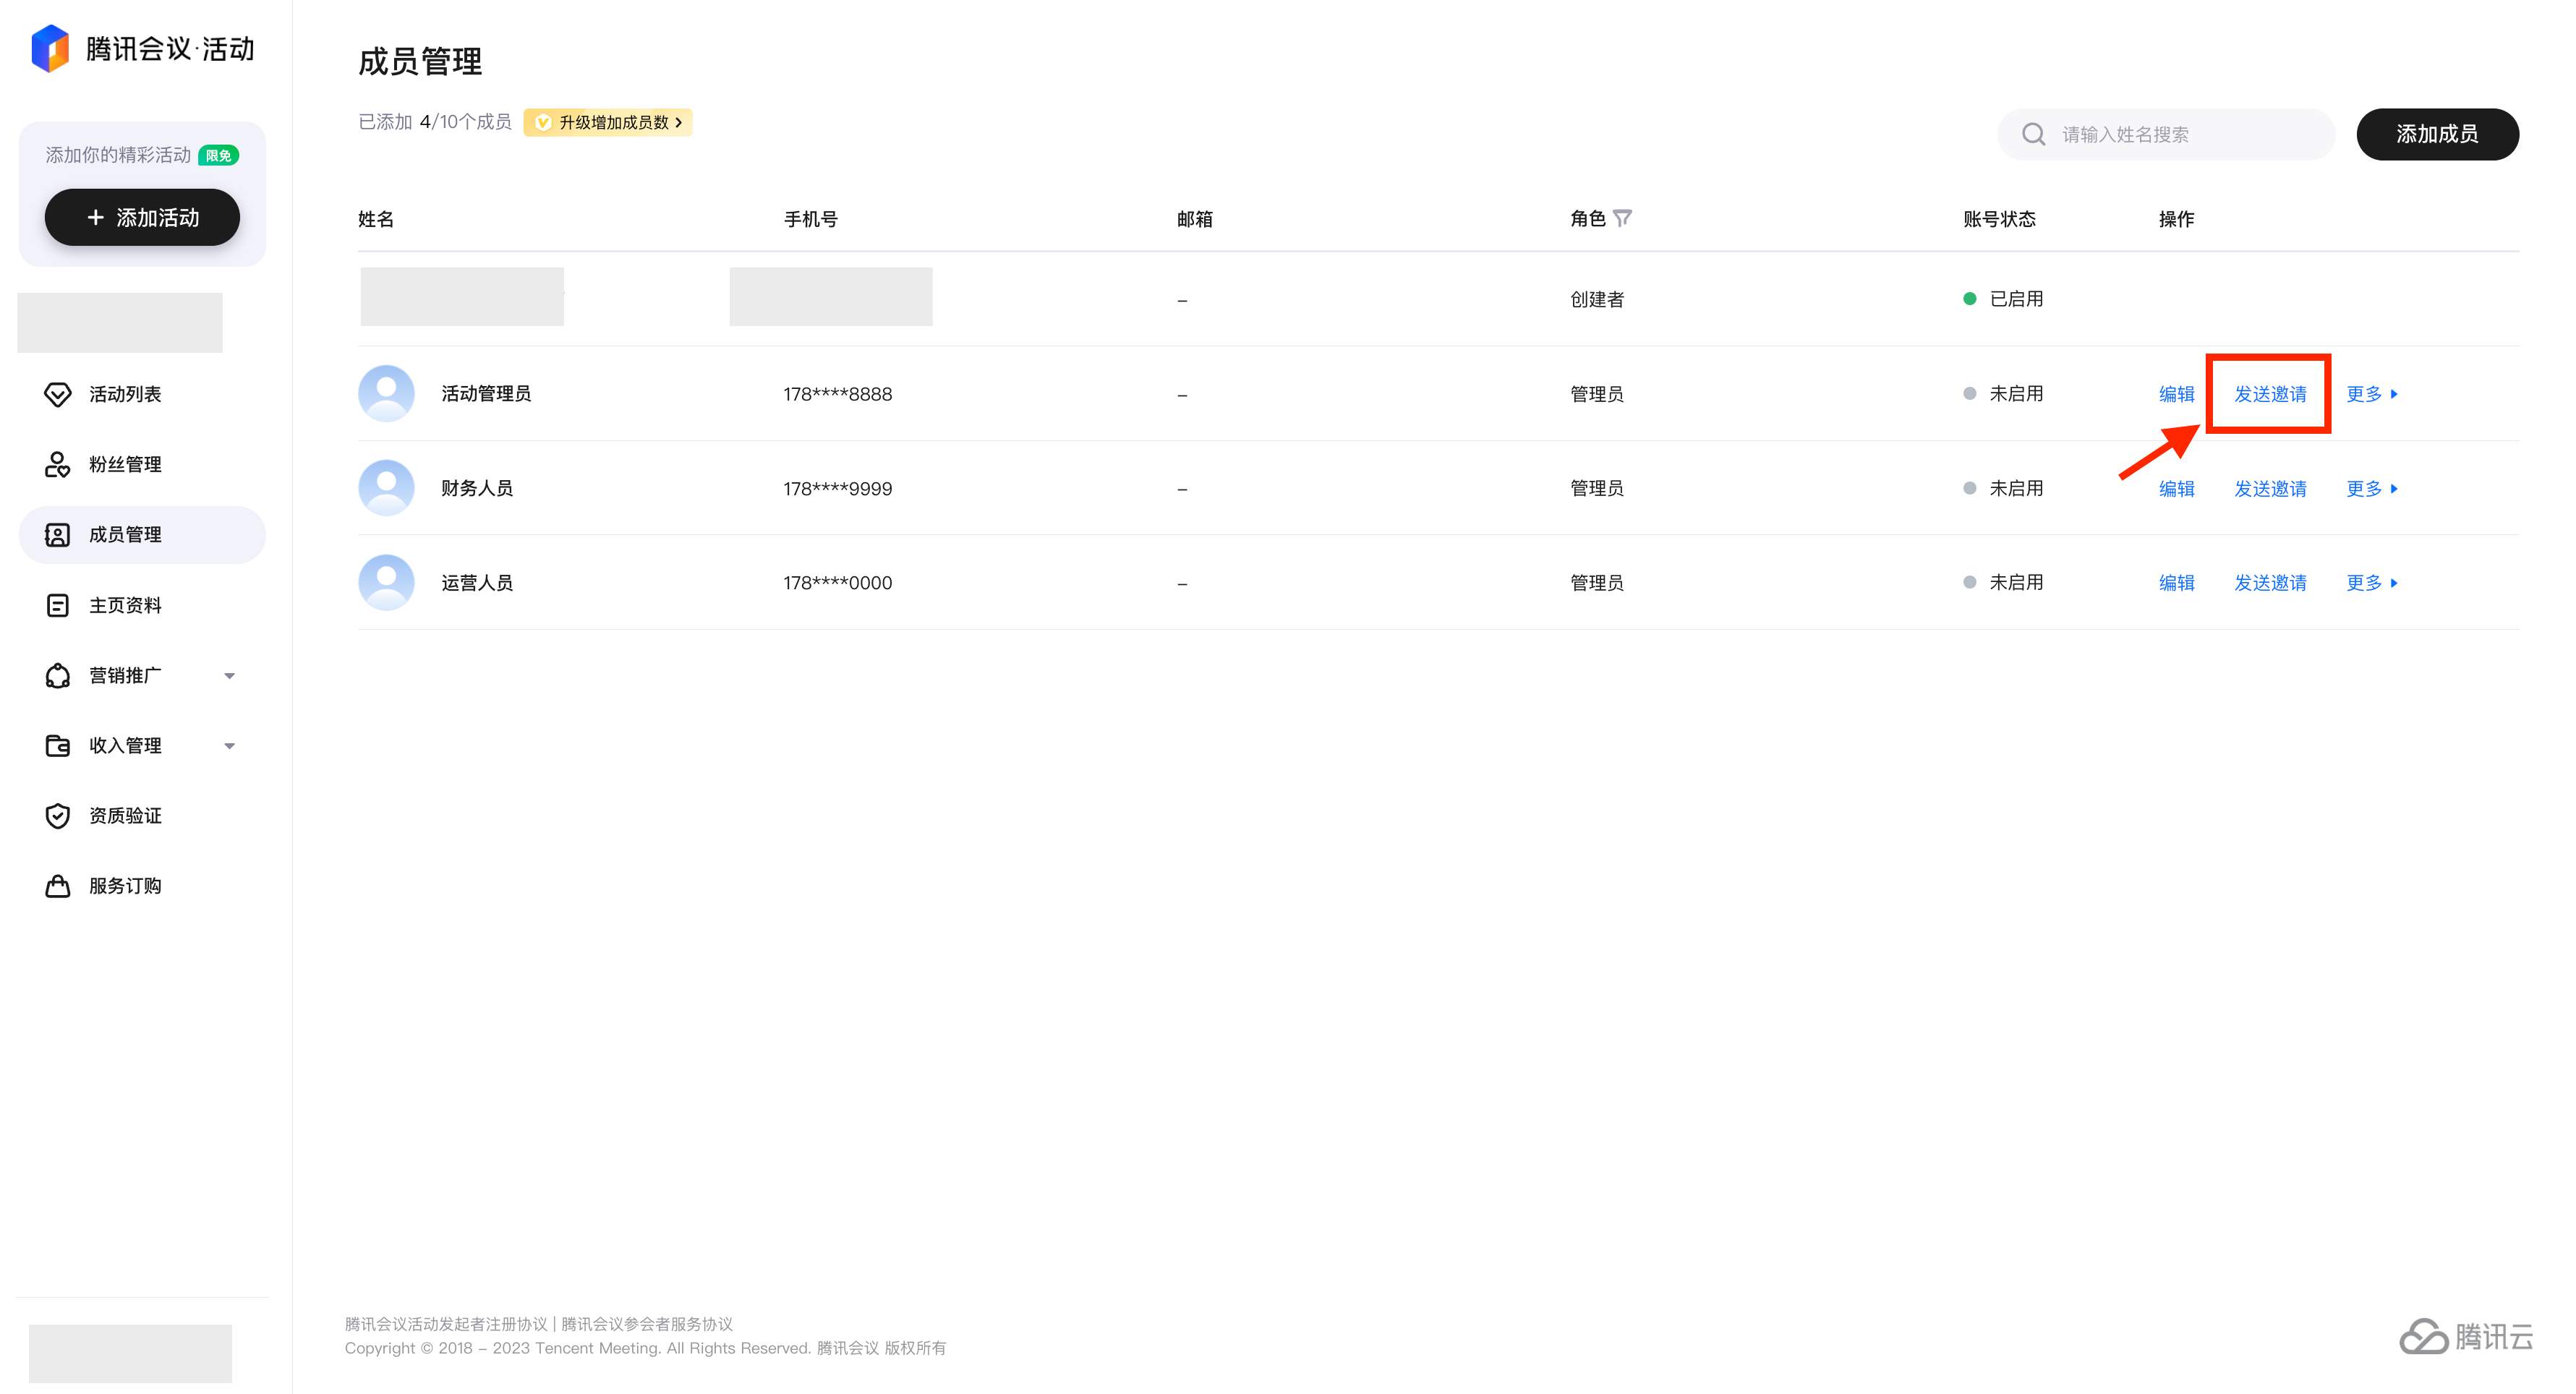The width and height of the screenshot is (2576, 1394).
Task: Click the avatar of 财务人员
Action: [386, 488]
